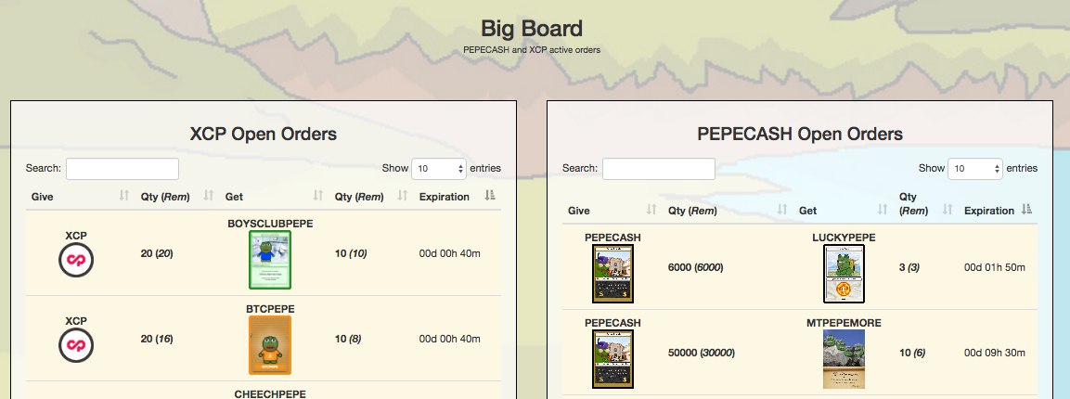This screenshot has width=1070, height=399.
Task: Click the XCP logo in the BOYSCLUBPEPE row
Action: (x=76, y=260)
